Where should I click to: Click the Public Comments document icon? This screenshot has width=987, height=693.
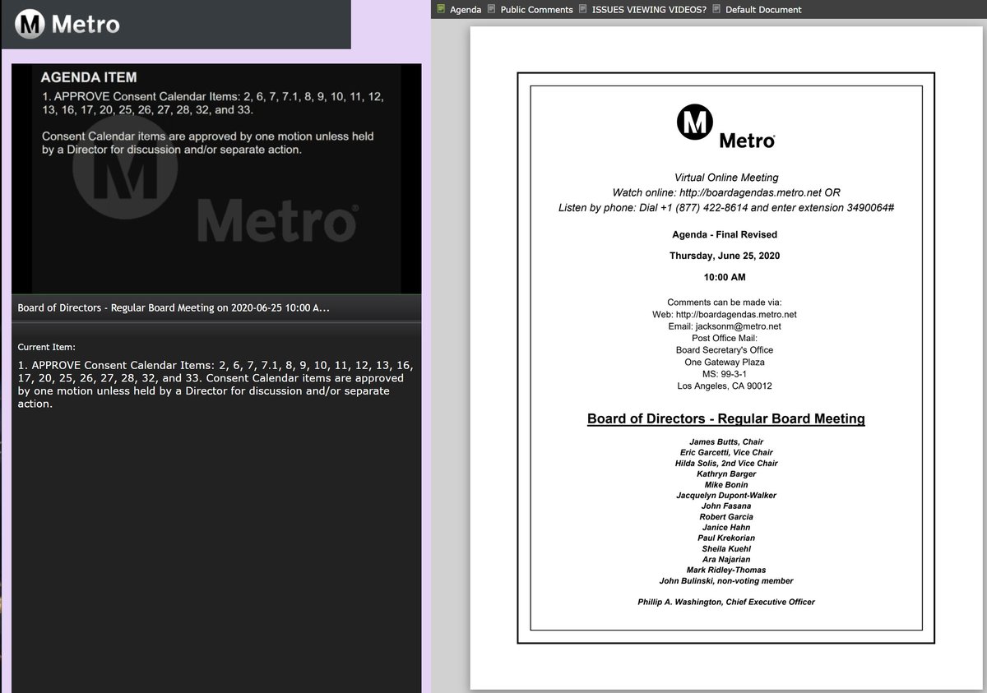point(492,9)
